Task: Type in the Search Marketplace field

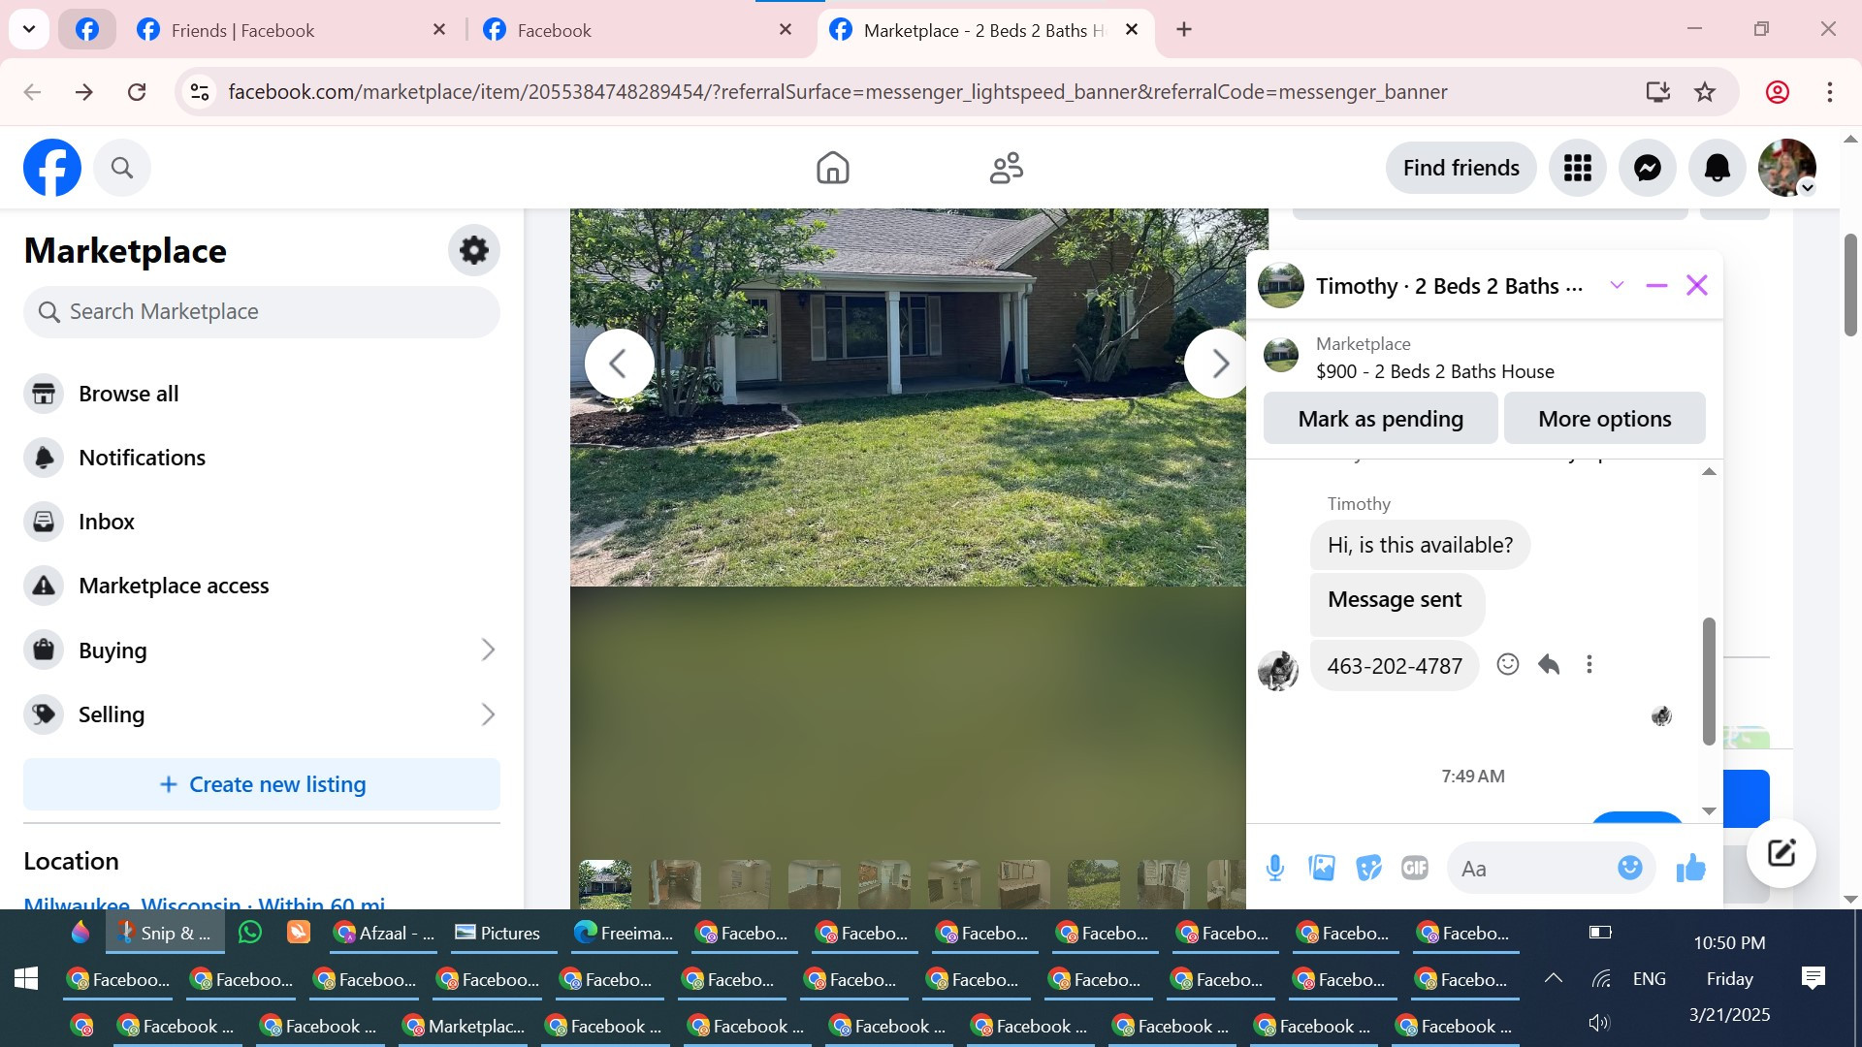Action: click(x=262, y=312)
